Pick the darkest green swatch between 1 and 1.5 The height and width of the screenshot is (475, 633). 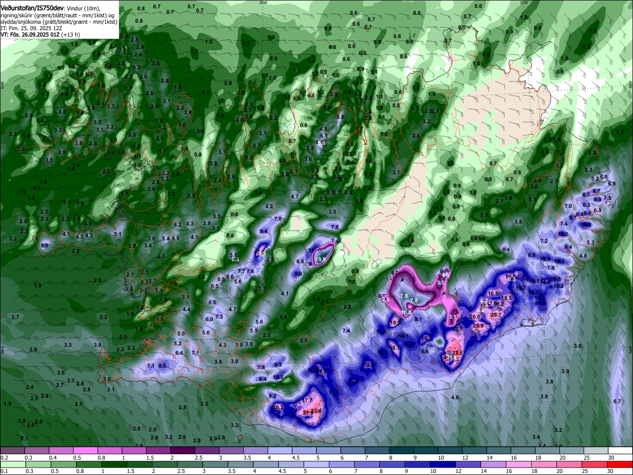tap(114, 465)
